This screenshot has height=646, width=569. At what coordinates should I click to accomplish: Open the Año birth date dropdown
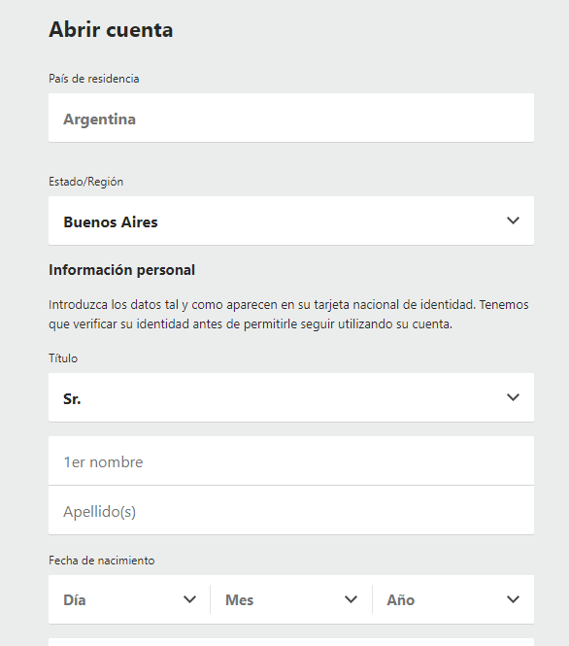coord(453,599)
